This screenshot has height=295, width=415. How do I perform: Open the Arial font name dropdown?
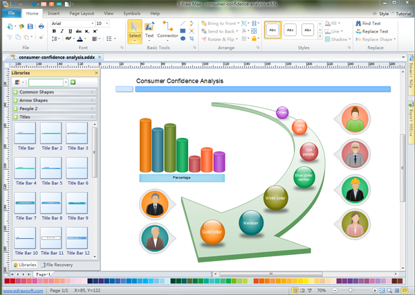93,24
